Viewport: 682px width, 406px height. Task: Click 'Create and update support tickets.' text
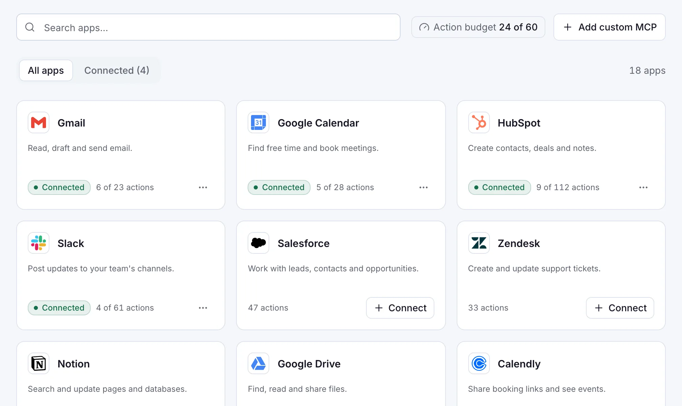[x=534, y=269]
